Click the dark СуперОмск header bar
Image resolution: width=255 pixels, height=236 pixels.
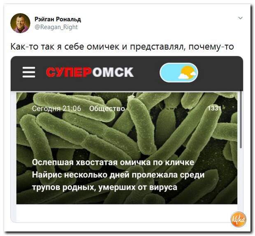pos(127,73)
